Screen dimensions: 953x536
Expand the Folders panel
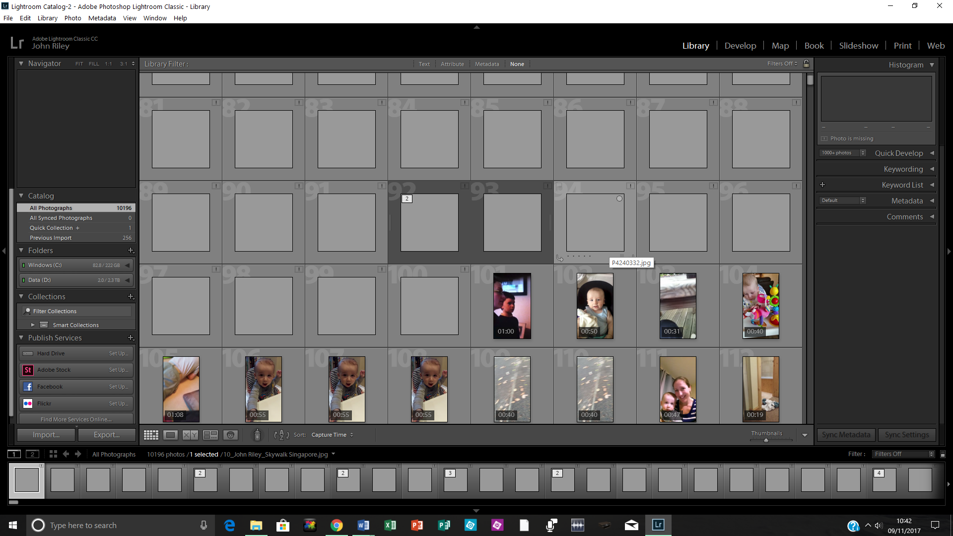[x=21, y=250]
